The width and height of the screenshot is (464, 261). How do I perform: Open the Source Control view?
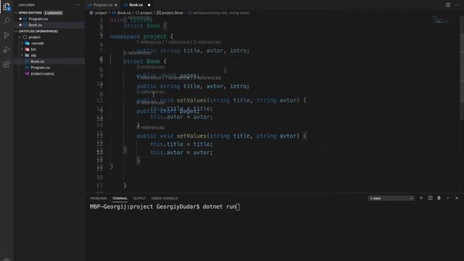(7, 36)
